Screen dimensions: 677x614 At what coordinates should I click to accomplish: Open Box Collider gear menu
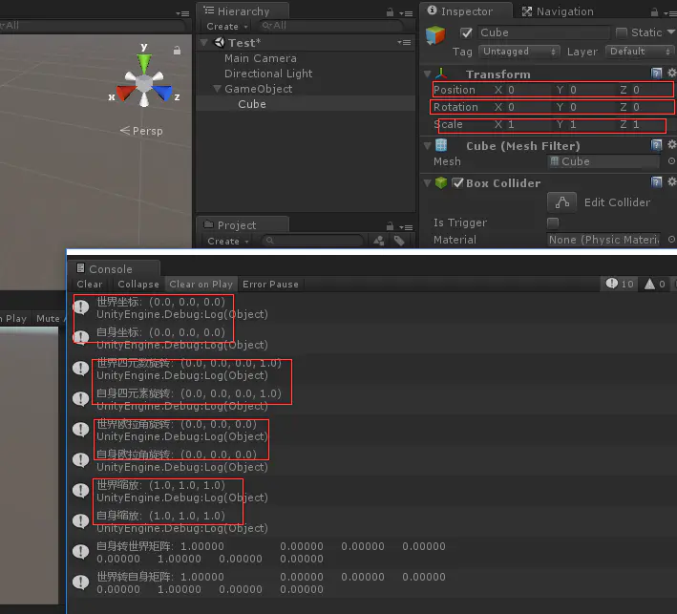[x=672, y=181]
